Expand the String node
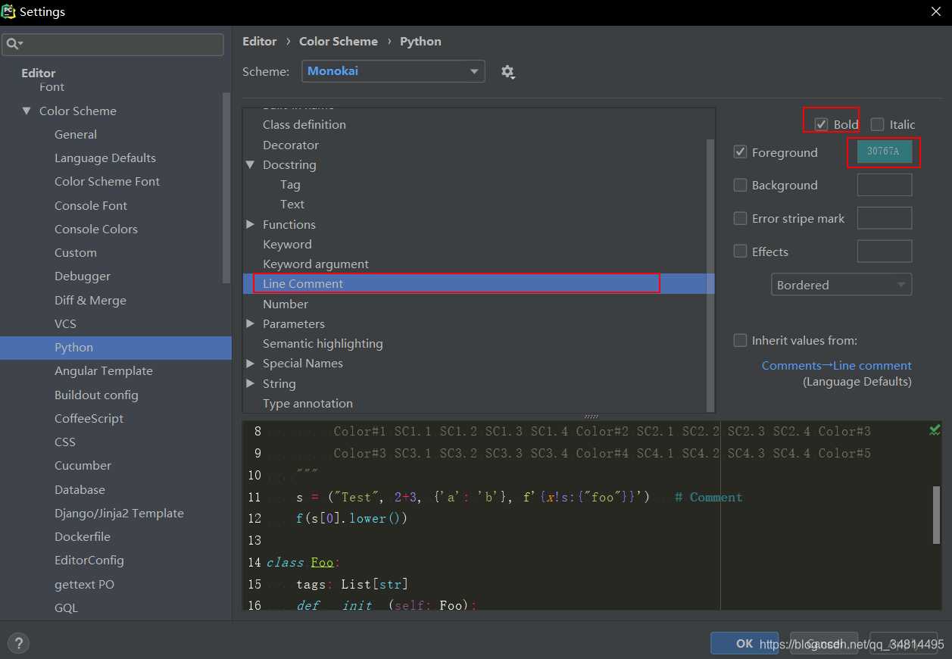The image size is (952, 659). [250, 383]
